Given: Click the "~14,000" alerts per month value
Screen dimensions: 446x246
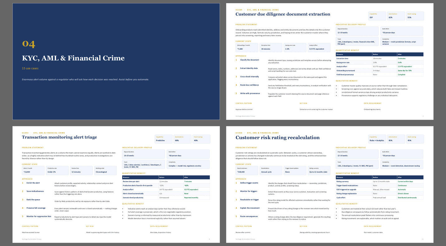Looking at the screenshot, I should (27, 172).
